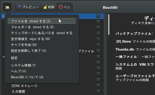Collapse the selected category's tree arrow

tap(4, 16)
